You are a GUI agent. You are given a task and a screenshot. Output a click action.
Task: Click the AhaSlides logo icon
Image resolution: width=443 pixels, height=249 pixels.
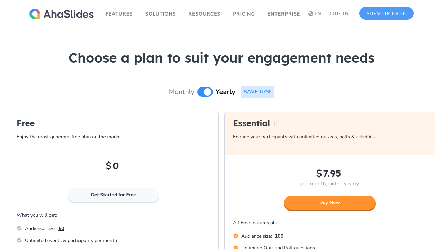(35, 14)
